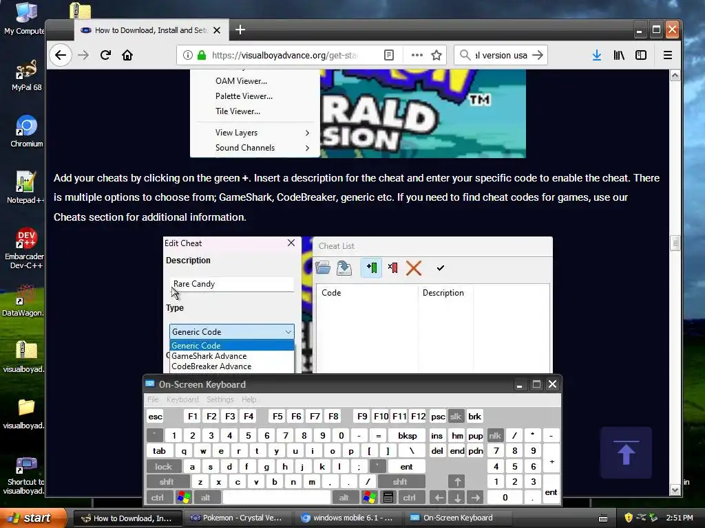Close the How to Download tab
705x528 pixels.
tap(217, 30)
